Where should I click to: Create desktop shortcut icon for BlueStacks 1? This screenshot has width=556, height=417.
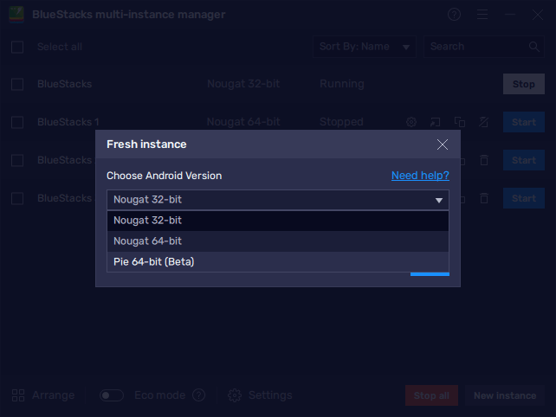(436, 122)
